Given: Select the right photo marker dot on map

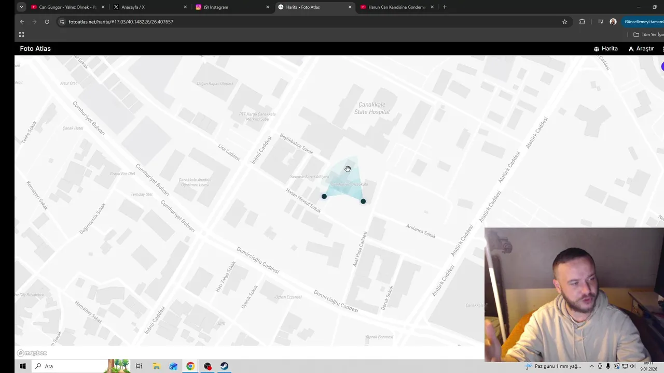Looking at the screenshot, I should point(363,201).
